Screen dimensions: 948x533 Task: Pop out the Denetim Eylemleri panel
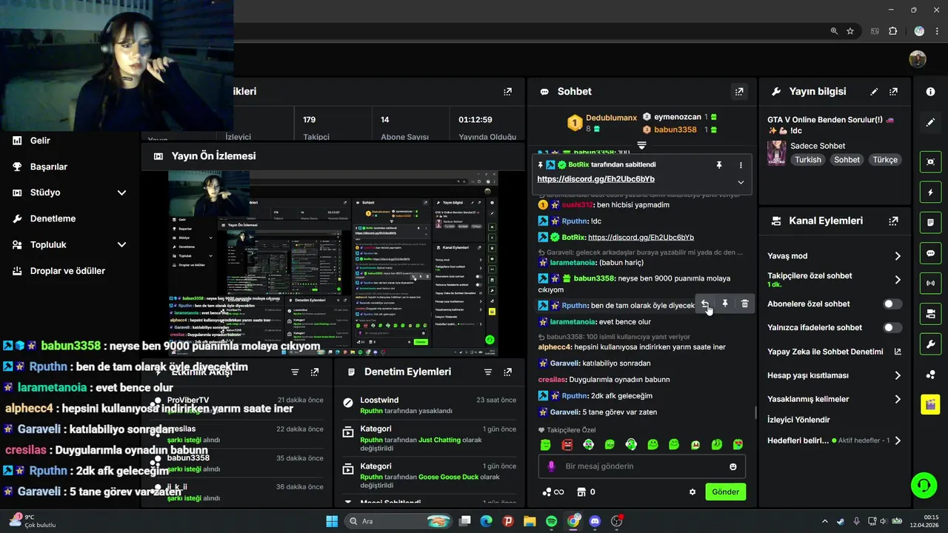coord(507,372)
